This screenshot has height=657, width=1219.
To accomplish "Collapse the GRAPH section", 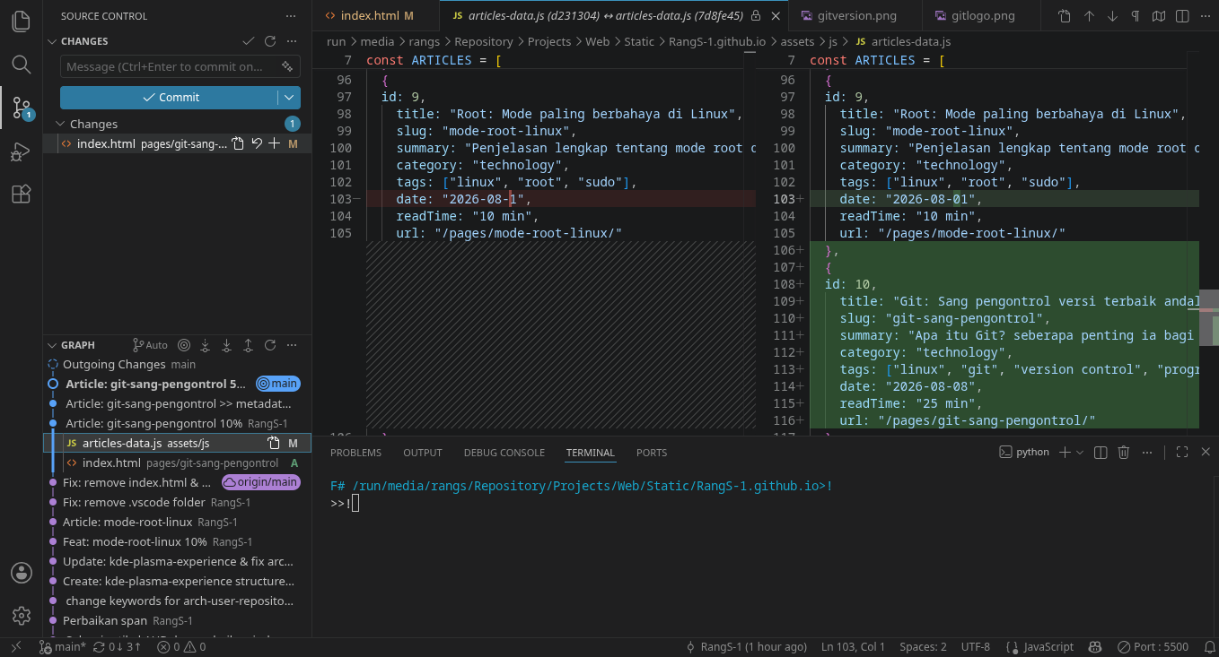I will click(53, 345).
